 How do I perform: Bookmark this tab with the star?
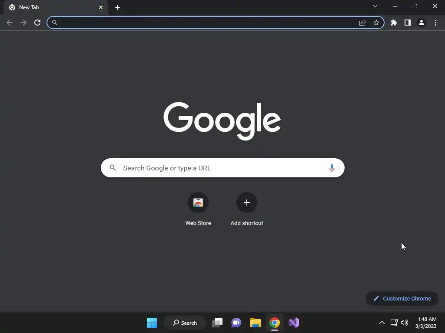[376, 23]
